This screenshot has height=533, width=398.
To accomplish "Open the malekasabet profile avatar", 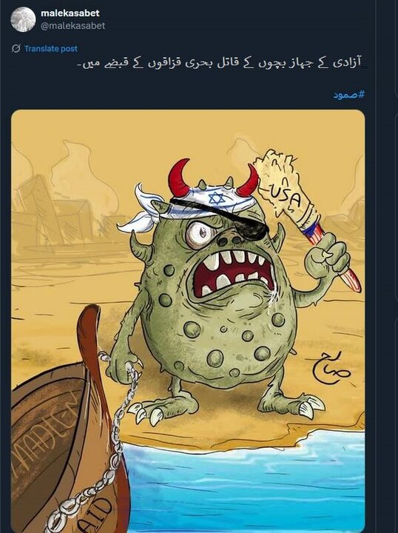I will pos(23,19).
